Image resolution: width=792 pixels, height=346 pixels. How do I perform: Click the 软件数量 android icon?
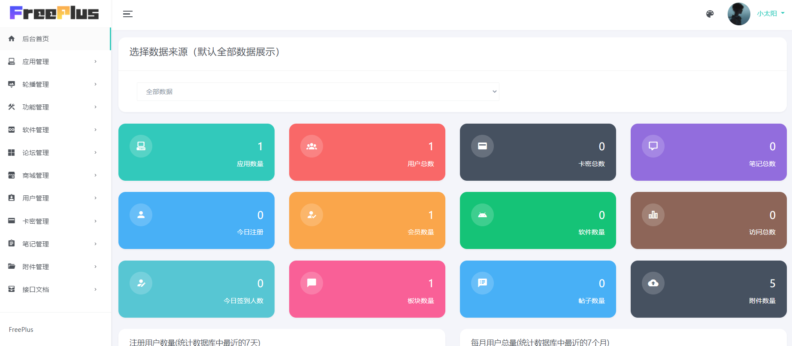click(x=482, y=215)
